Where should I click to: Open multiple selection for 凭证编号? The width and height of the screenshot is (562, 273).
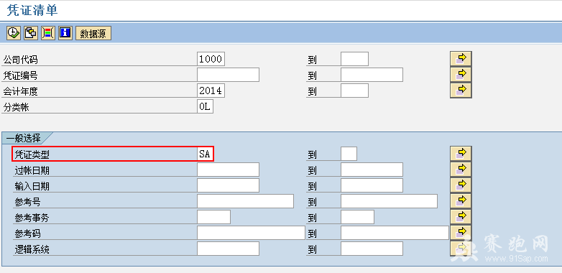(461, 75)
